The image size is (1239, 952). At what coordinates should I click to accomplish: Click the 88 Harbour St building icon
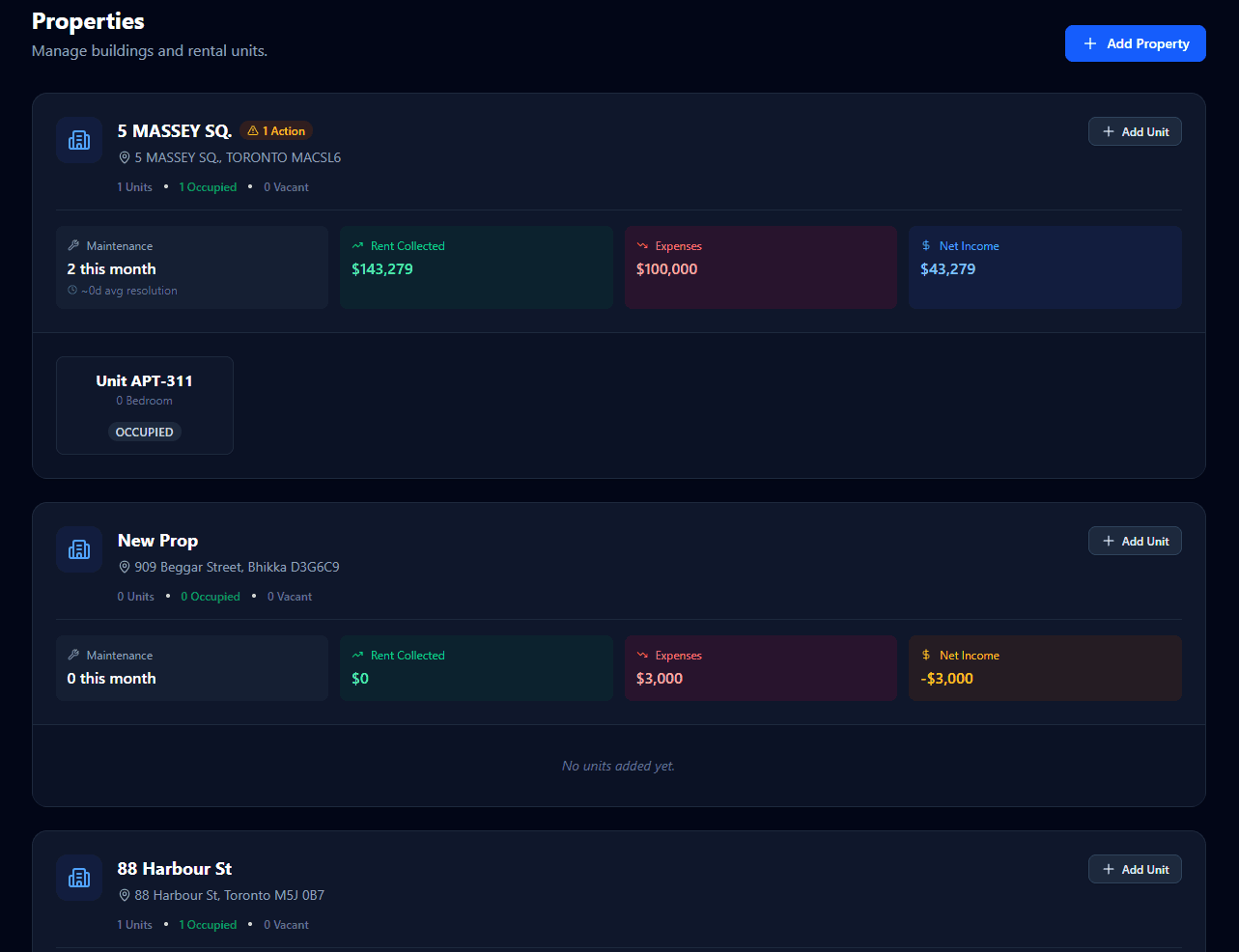pyautogui.click(x=79, y=878)
